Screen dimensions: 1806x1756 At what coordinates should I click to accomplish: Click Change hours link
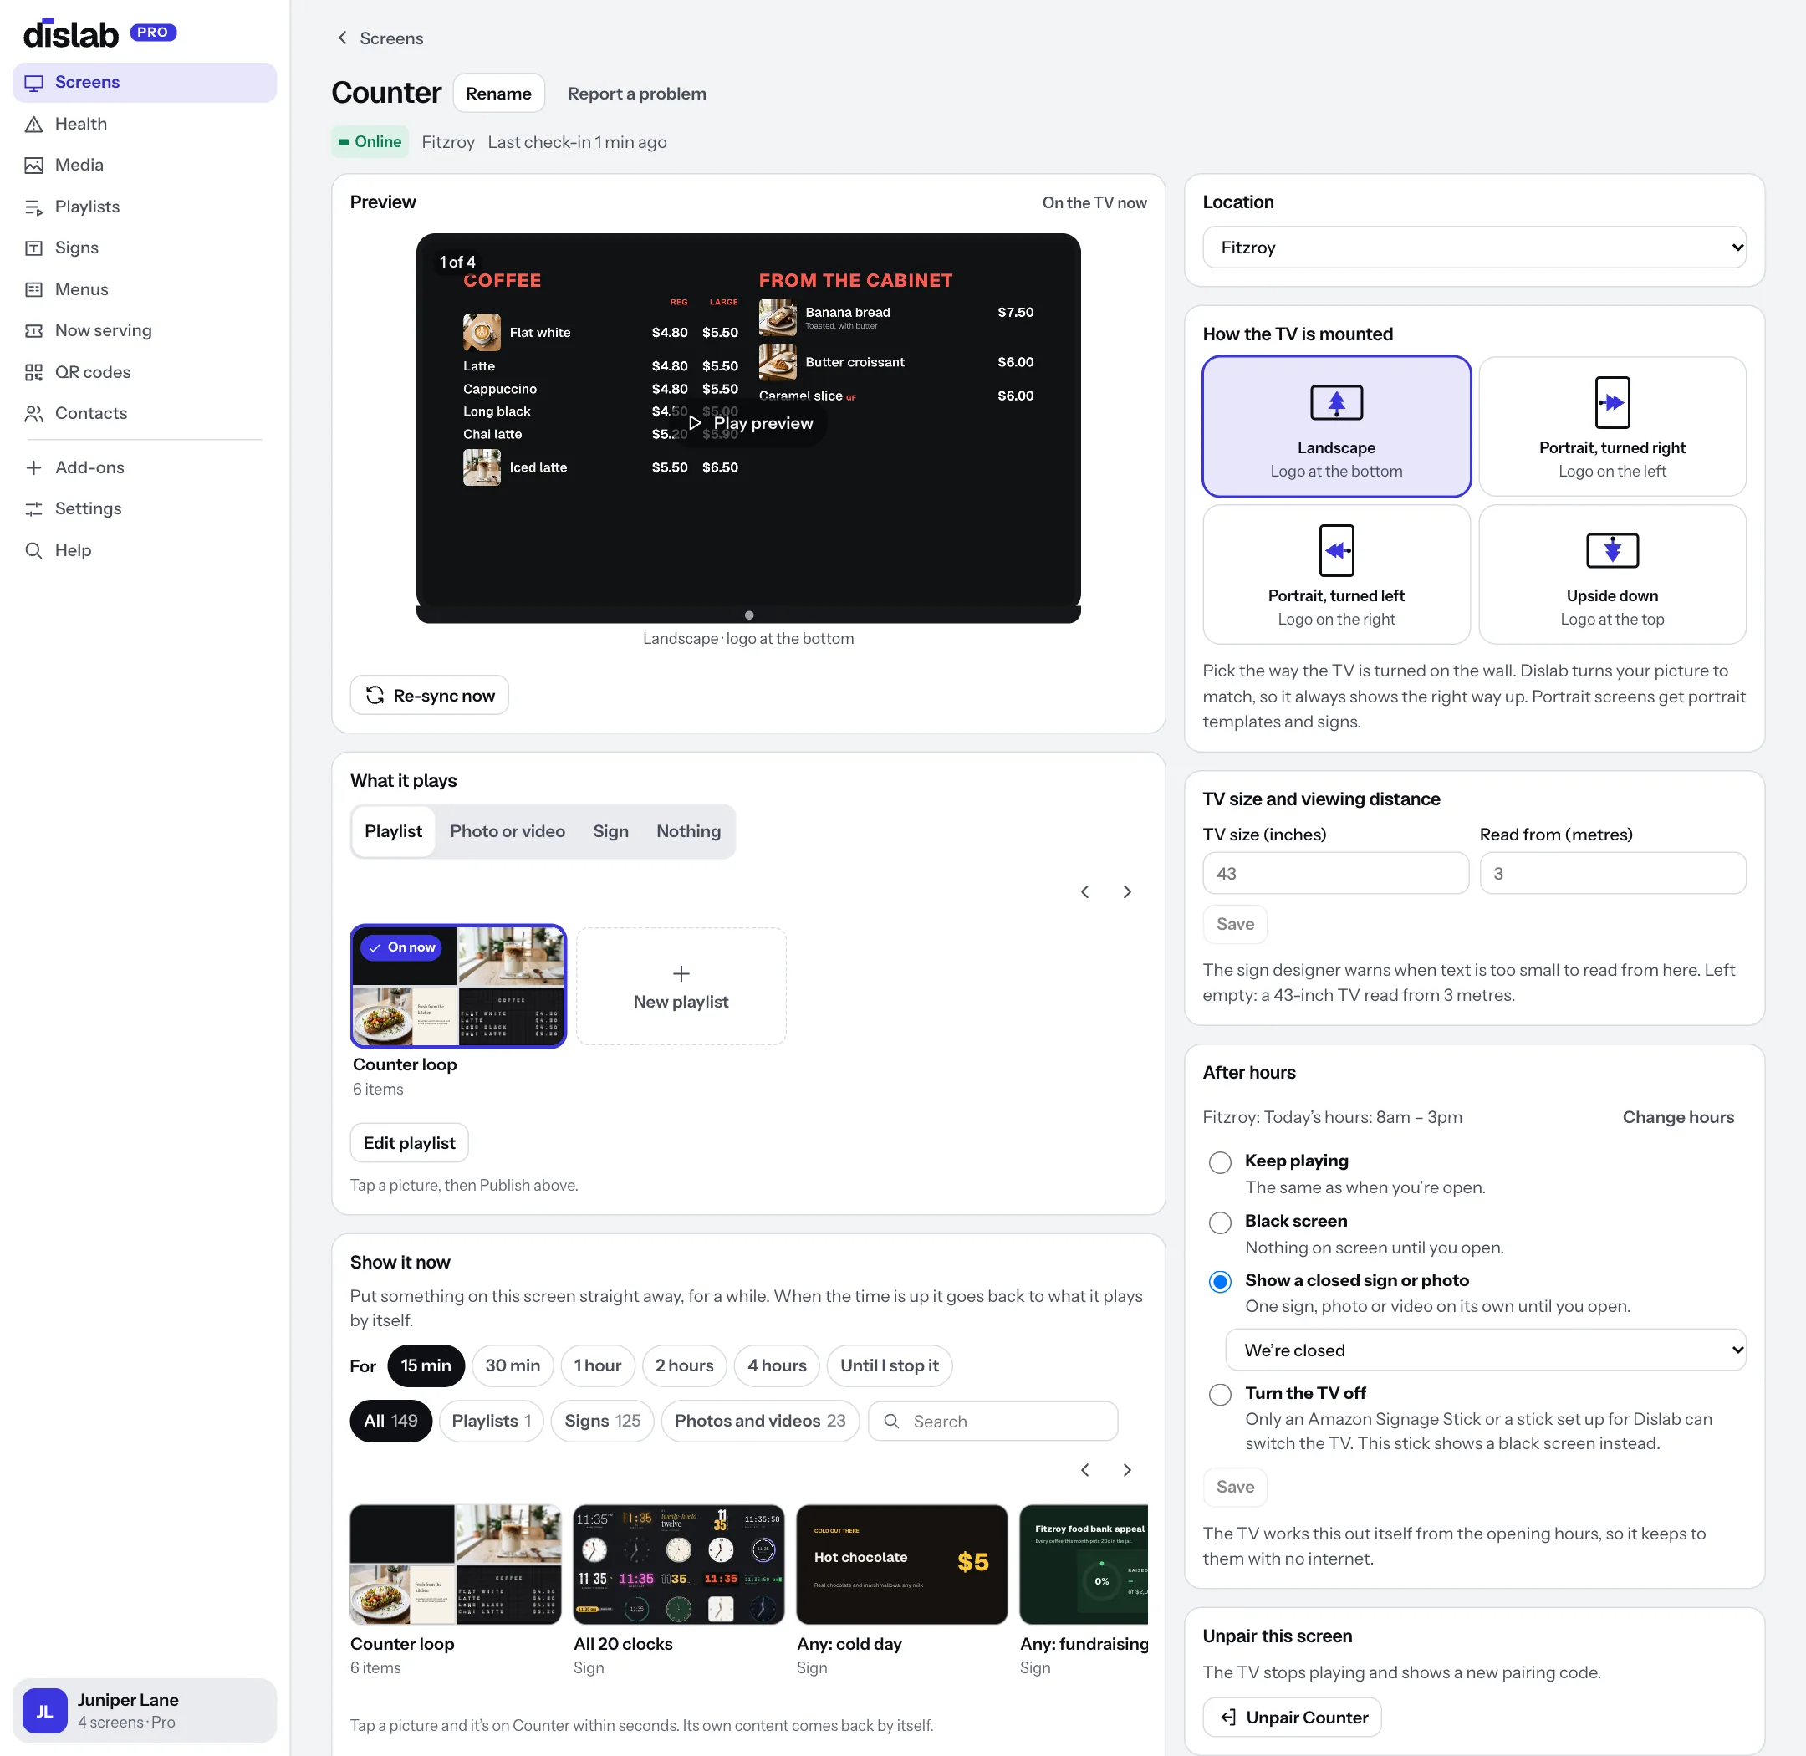[x=1678, y=1117]
